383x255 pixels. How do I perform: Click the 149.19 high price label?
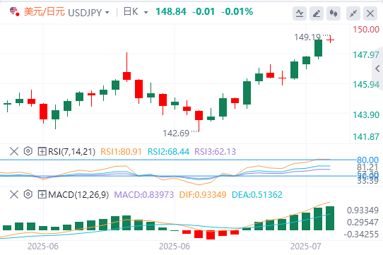307,37
